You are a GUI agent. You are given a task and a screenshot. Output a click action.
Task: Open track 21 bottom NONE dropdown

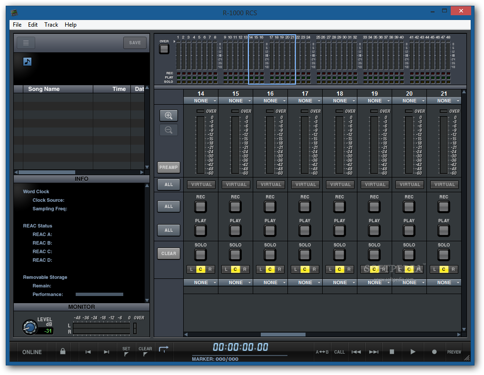(x=444, y=282)
